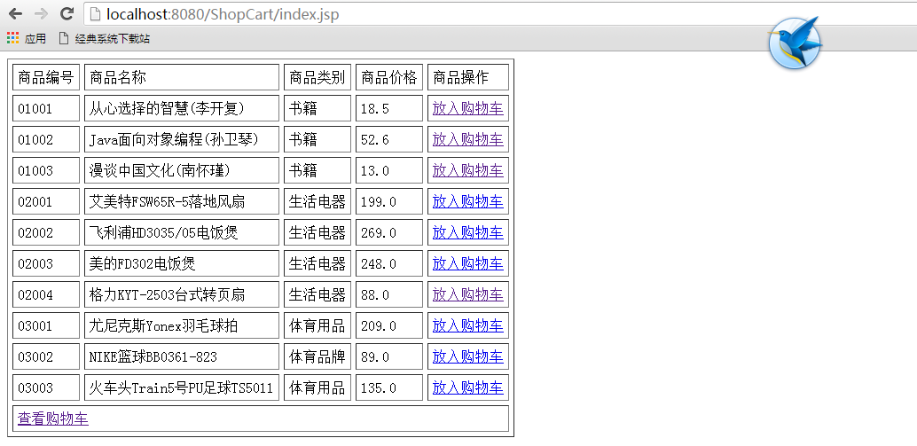The image size is (917, 446).
Task: Open the apps grid bookmark icon
Action: (13, 39)
